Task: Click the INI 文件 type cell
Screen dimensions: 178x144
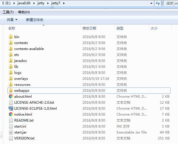Action: [123, 126]
